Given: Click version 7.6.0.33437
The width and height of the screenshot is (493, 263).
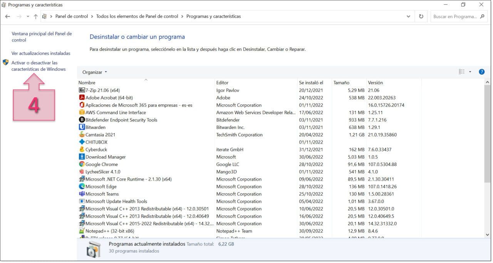Looking at the screenshot, I should pos(379,149).
